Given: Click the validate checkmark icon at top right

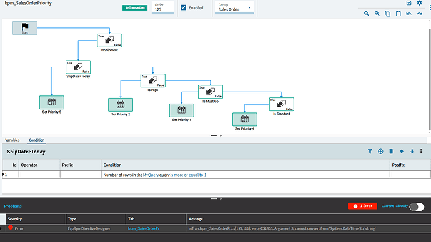Looking at the screenshot, I should coord(409,3).
